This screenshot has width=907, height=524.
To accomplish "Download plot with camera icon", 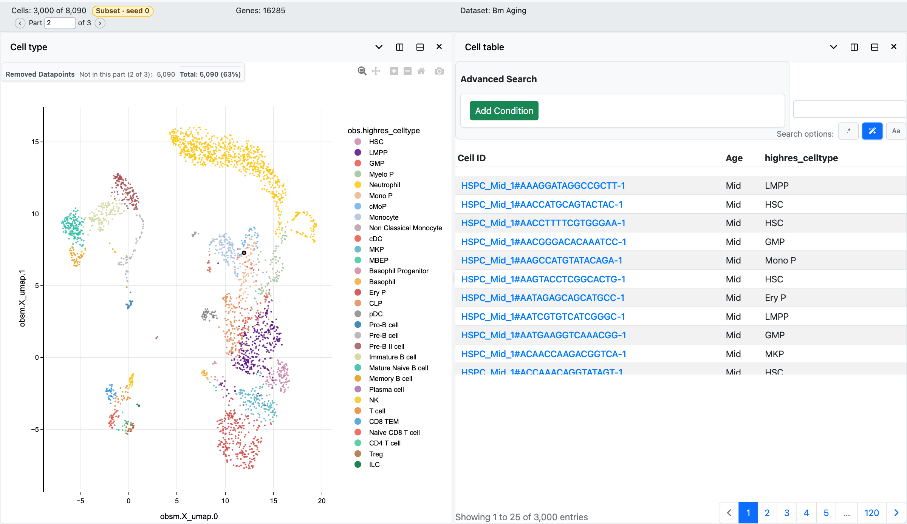I will pos(439,71).
